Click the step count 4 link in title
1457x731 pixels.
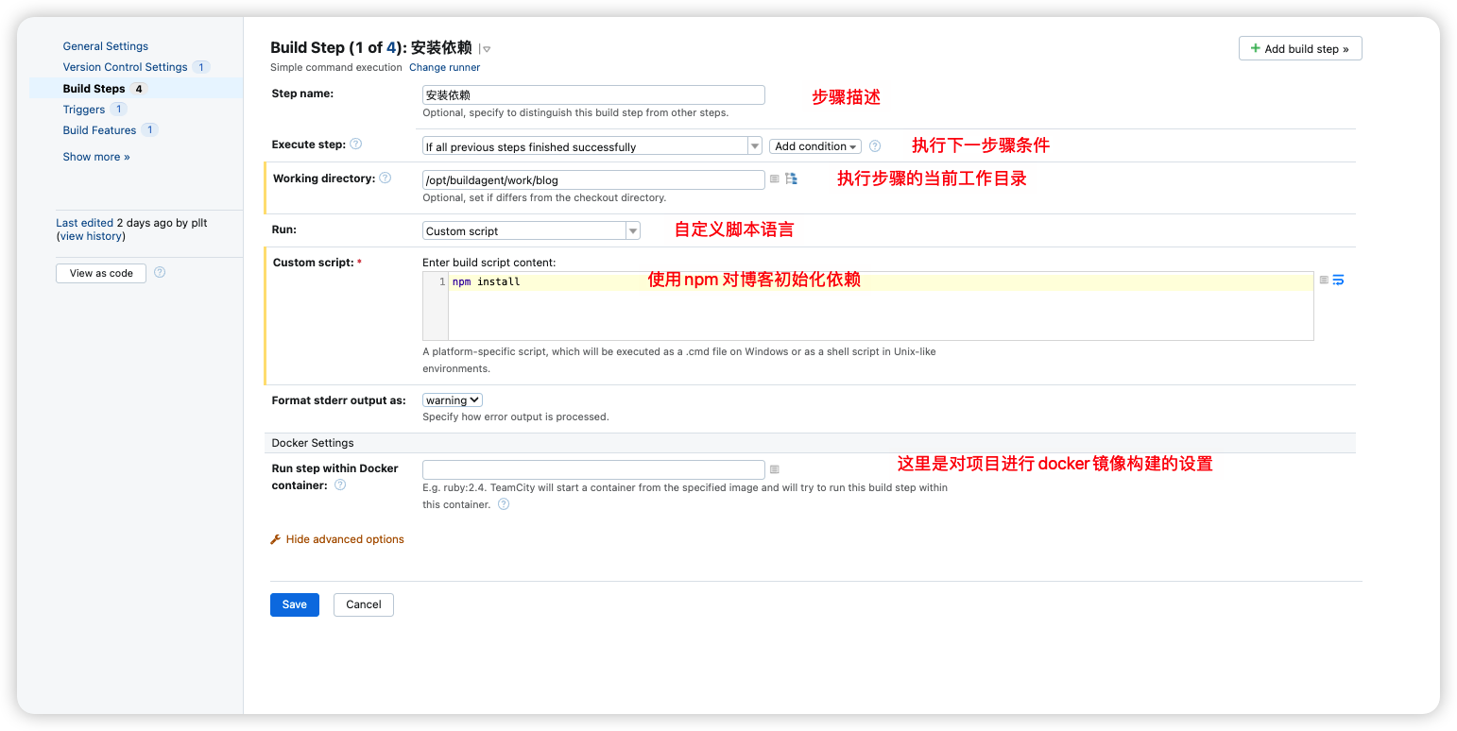click(391, 48)
